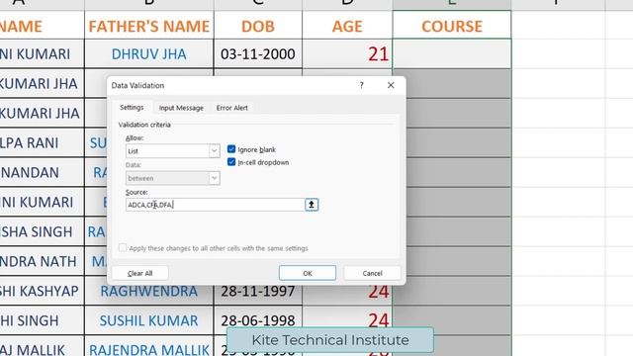
Task: Toggle the Ignore blank checkbox
Action: (231, 149)
